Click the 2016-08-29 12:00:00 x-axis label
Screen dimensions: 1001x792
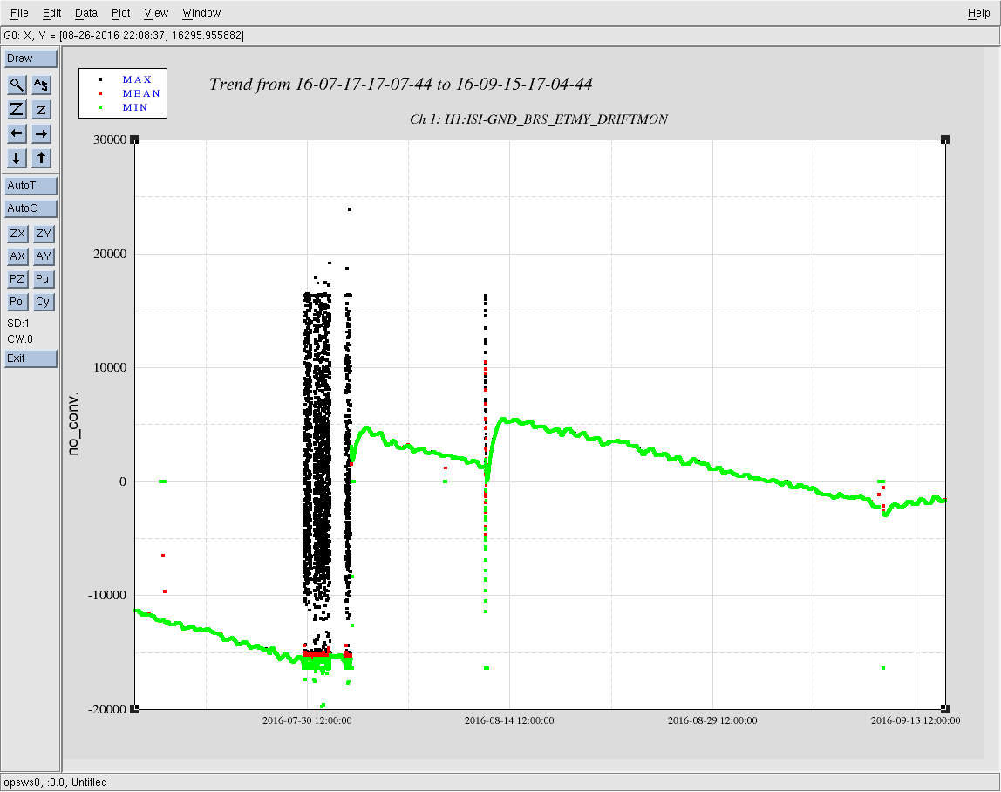(712, 720)
